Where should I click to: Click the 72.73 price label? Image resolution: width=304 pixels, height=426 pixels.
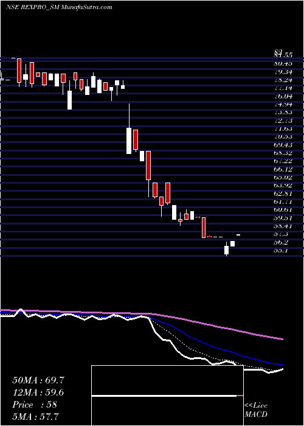[x=283, y=120]
